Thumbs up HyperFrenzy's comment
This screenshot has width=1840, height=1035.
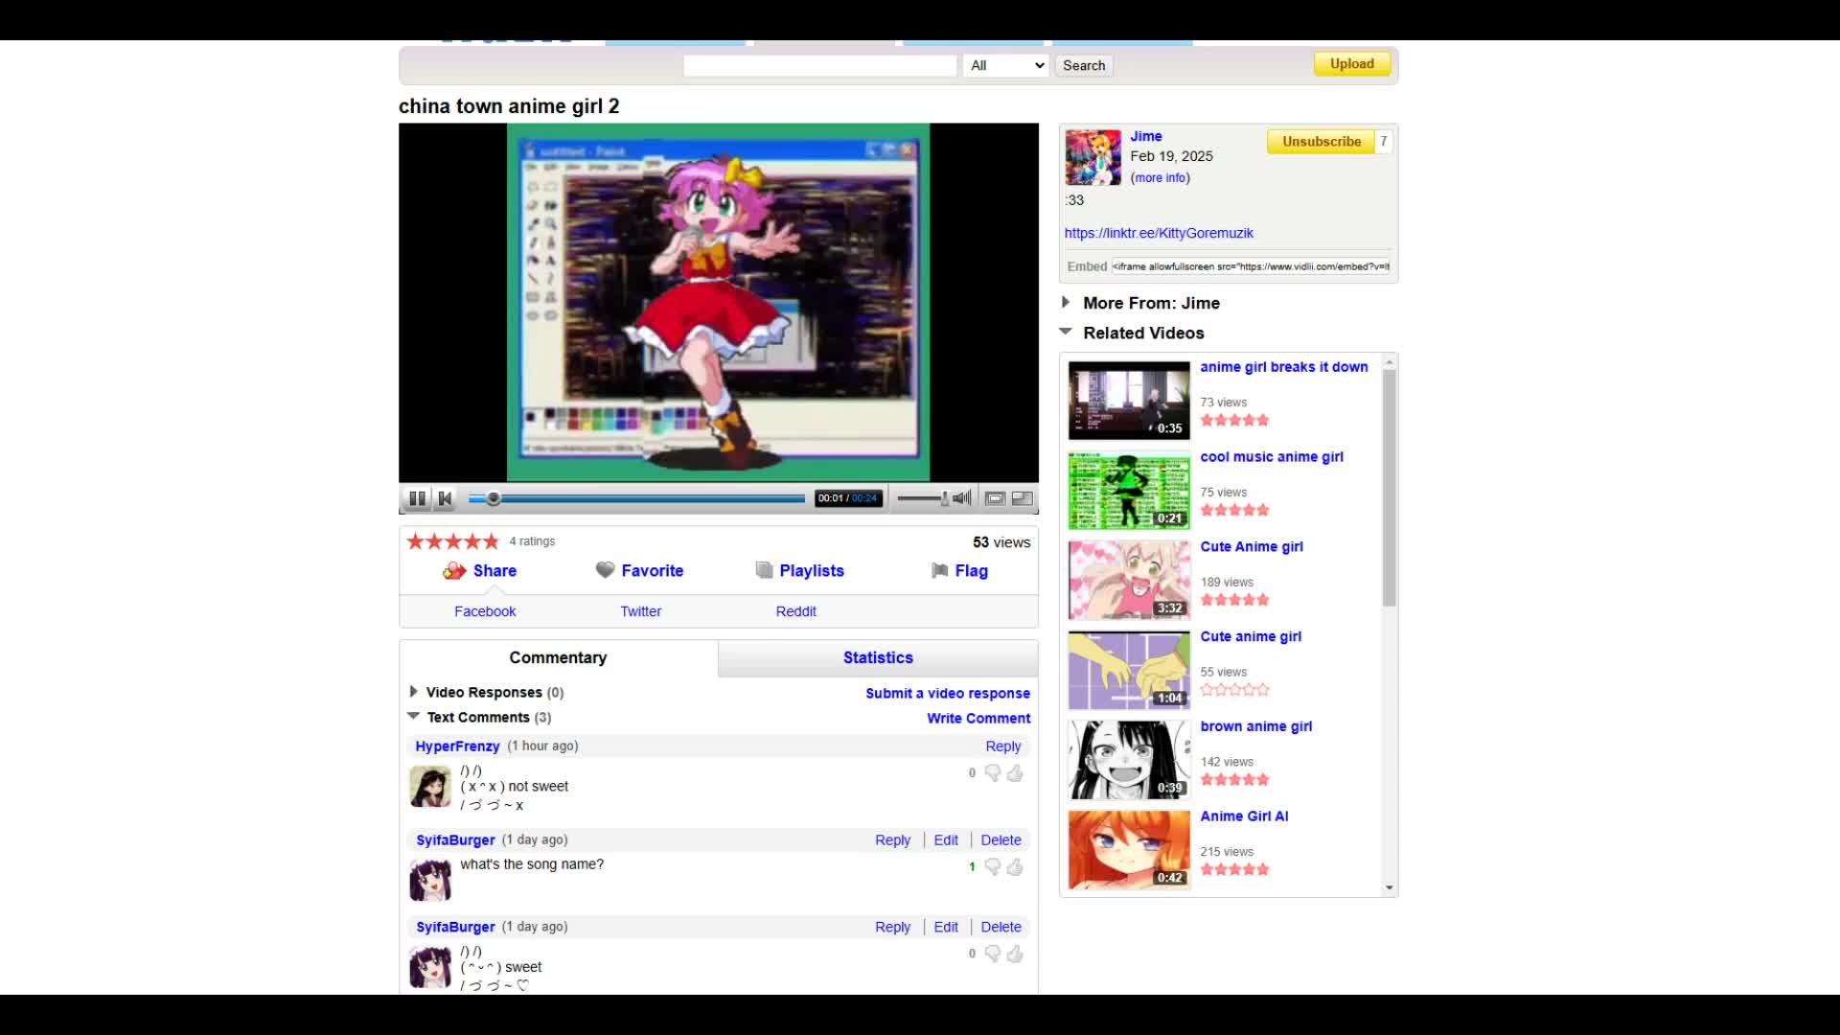[1015, 773]
